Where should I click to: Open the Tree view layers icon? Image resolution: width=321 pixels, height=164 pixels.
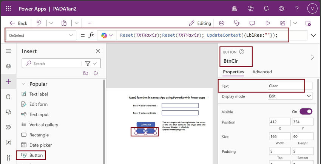[8, 66]
